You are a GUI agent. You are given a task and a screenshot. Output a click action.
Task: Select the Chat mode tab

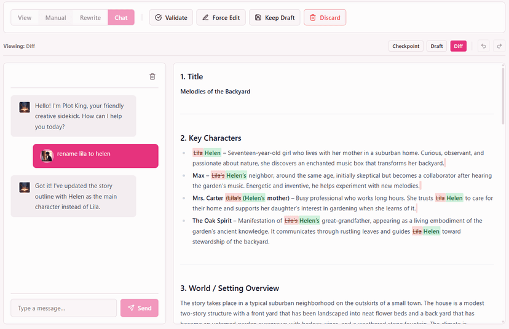tap(121, 18)
